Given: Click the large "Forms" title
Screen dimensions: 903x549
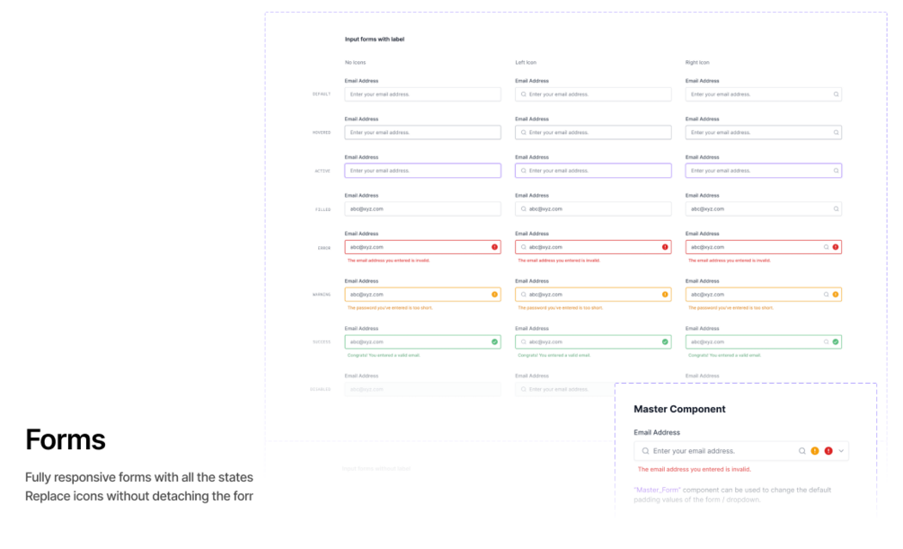Looking at the screenshot, I should pyautogui.click(x=66, y=440).
